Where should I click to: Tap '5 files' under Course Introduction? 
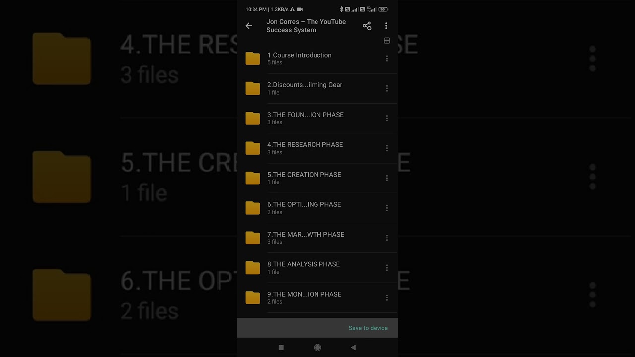[x=275, y=63]
